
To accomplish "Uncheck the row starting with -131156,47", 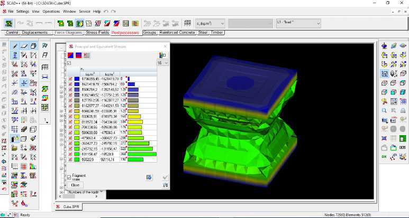I will coord(70,154).
